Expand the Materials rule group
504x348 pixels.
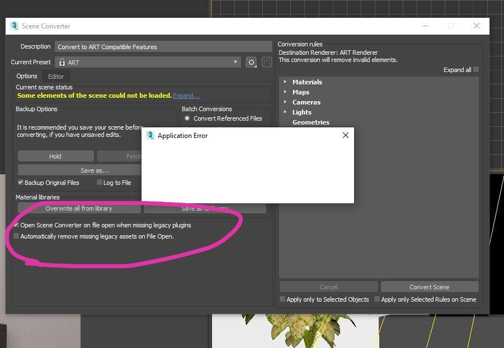click(285, 82)
